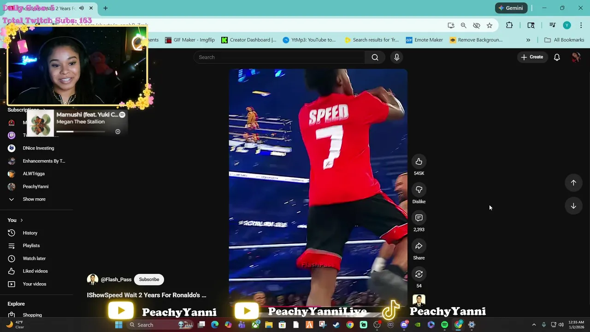The width and height of the screenshot is (590, 332).
Task: Click the Spotify badge on Mamushi overlay
Action: click(x=122, y=114)
